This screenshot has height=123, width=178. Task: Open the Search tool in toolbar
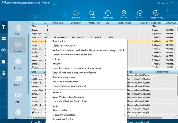click(92, 14)
